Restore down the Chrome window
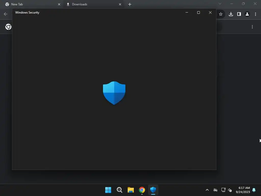Viewport: 261px width, 196px height. tap(243, 4)
